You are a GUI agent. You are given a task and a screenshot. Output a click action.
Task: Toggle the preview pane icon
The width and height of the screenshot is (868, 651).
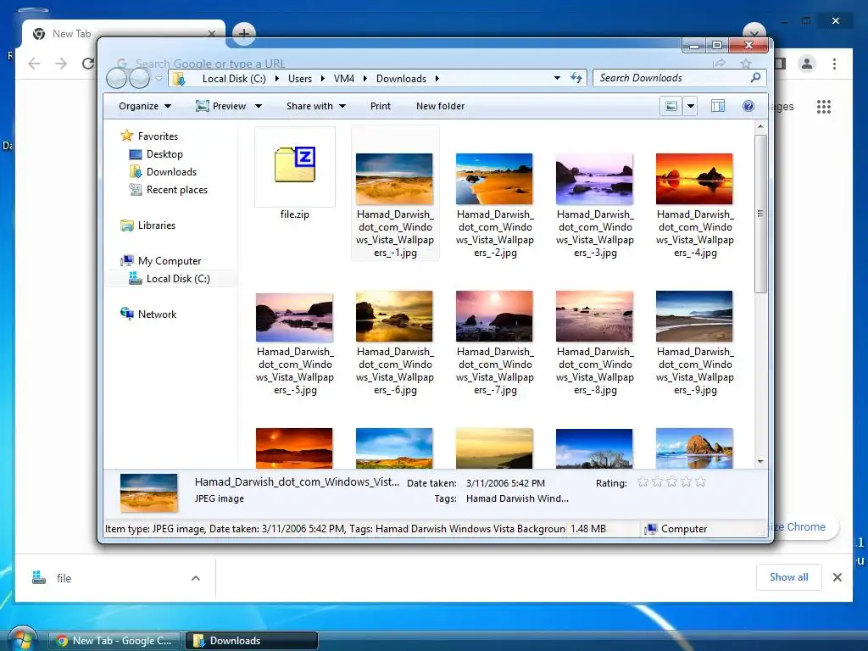tap(718, 106)
